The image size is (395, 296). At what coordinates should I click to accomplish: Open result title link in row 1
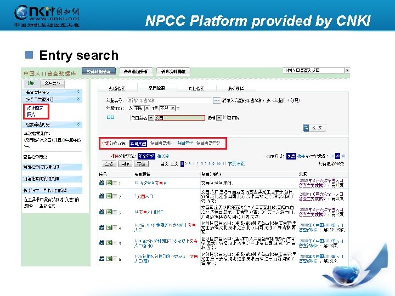coord(150,183)
